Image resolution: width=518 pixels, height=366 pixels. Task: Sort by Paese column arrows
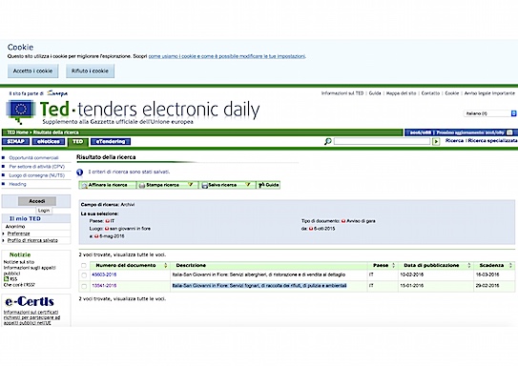[393, 265]
